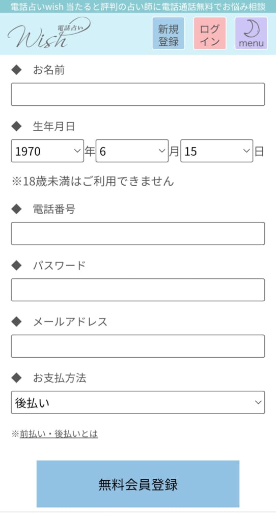Focus the お名前 input field
The width and height of the screenshot is (276, 521).
click(x=138, y=94)
